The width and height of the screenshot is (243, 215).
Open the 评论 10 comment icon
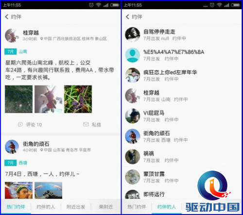coord(20,124)
